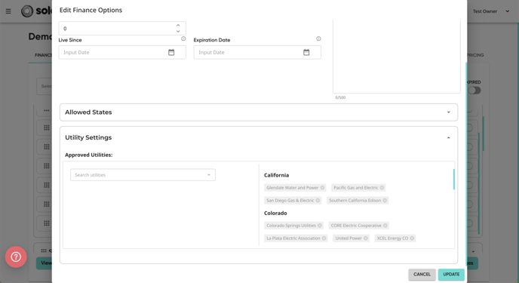
Task: Click the approved utilities list scrollbar
Action: (454, 179)
